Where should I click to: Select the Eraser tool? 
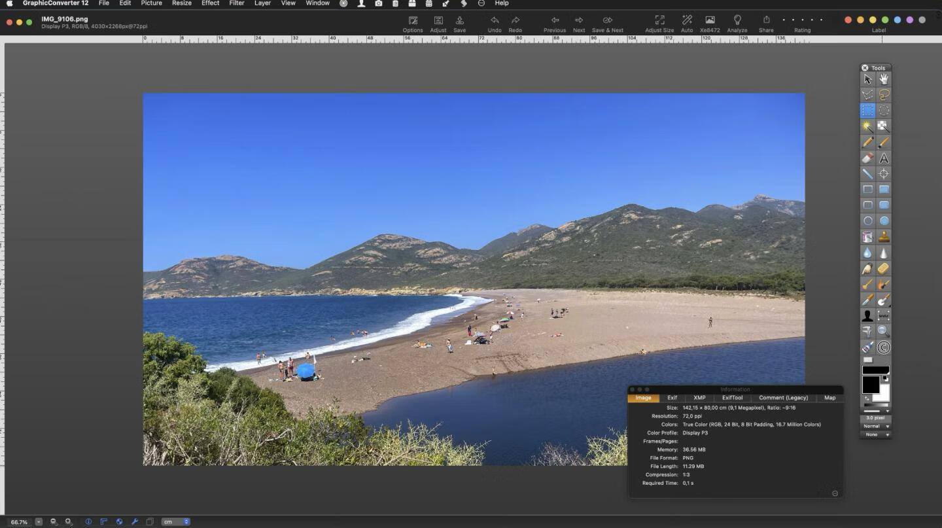click(x=867, y=158)
